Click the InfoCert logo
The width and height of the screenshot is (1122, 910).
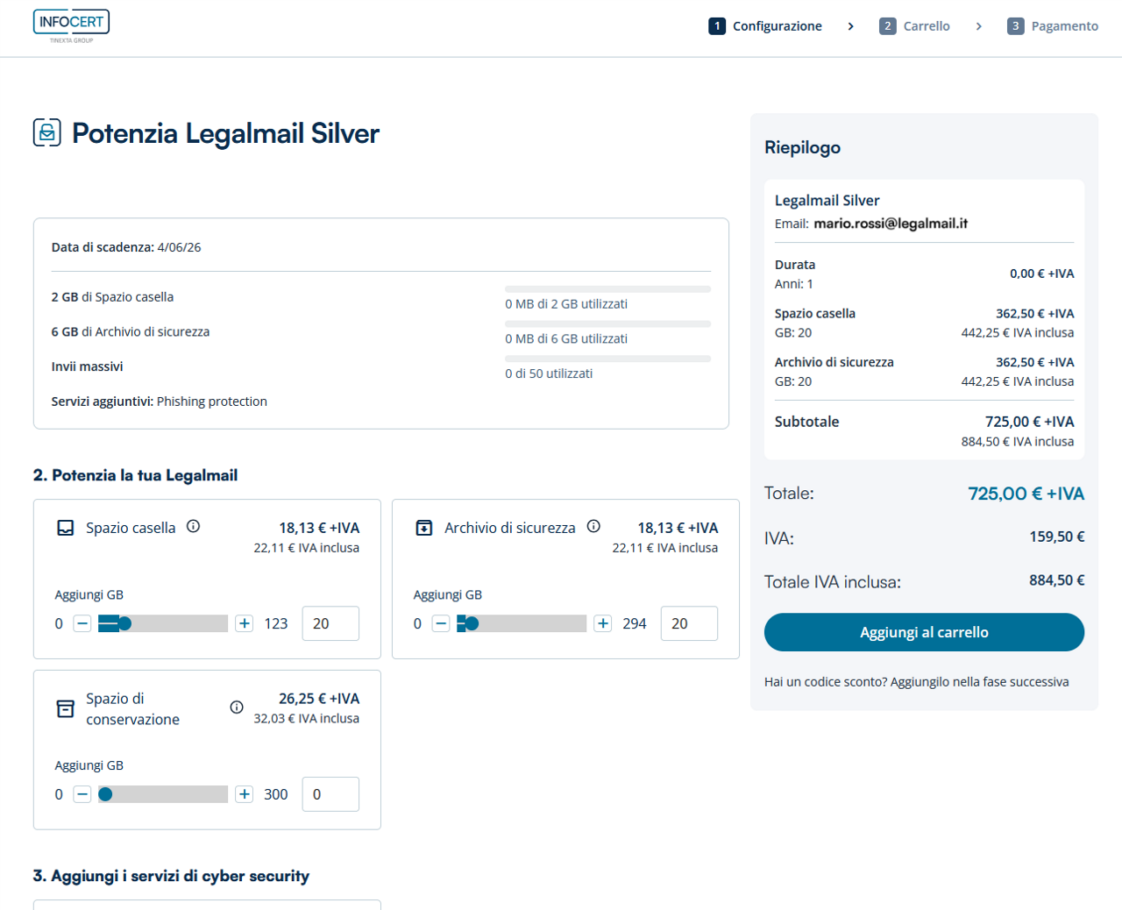pos(71,25)
